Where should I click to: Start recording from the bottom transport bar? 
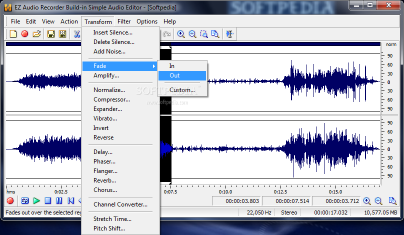coord(10,200)
